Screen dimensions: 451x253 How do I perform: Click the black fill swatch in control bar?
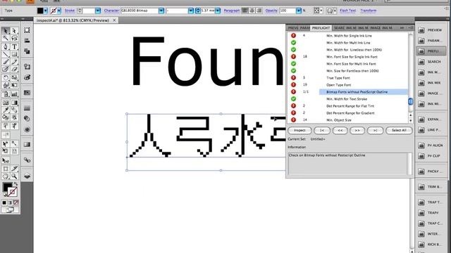(x=40, y=11)
